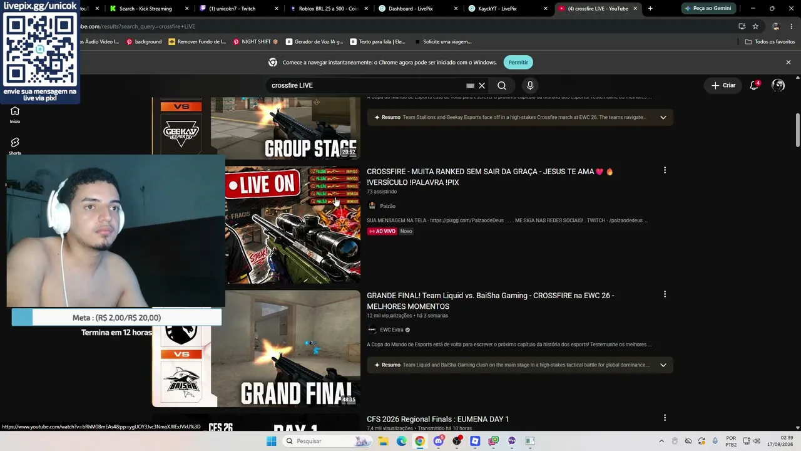Open the on-screen keyboard icon in search box
Viewport: 801px width, 451px height.
pos(470,86)
